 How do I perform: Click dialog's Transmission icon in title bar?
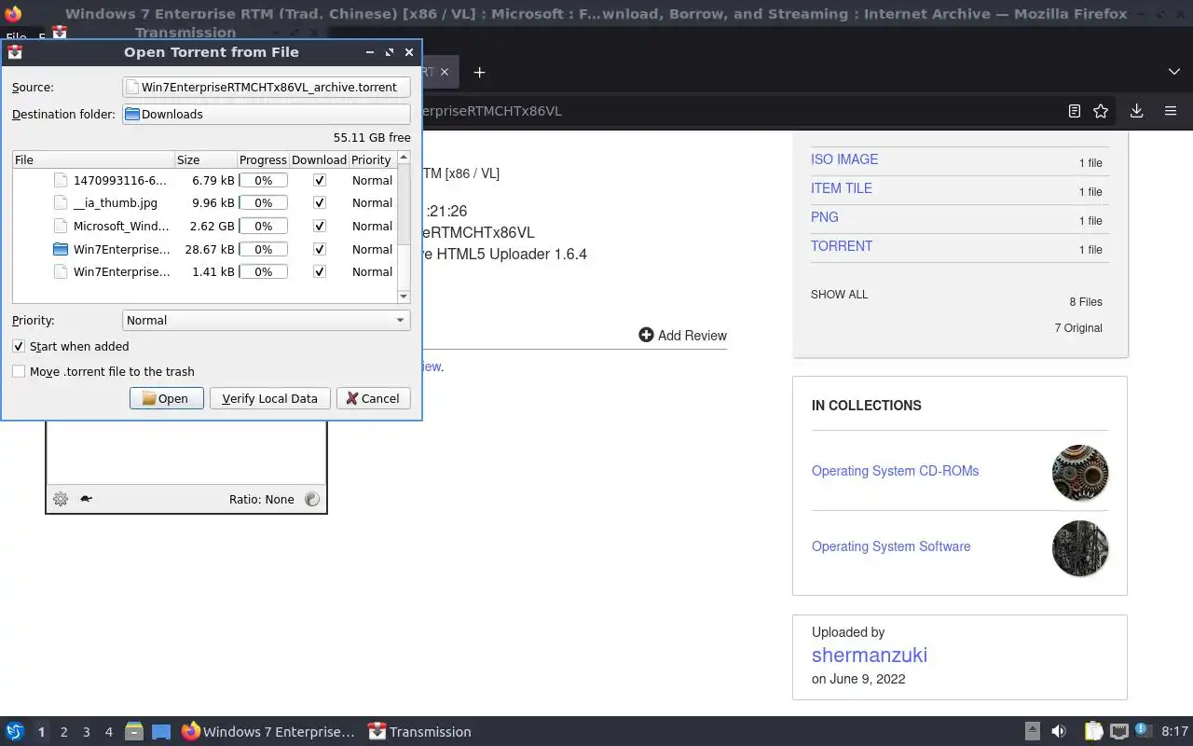15,52
